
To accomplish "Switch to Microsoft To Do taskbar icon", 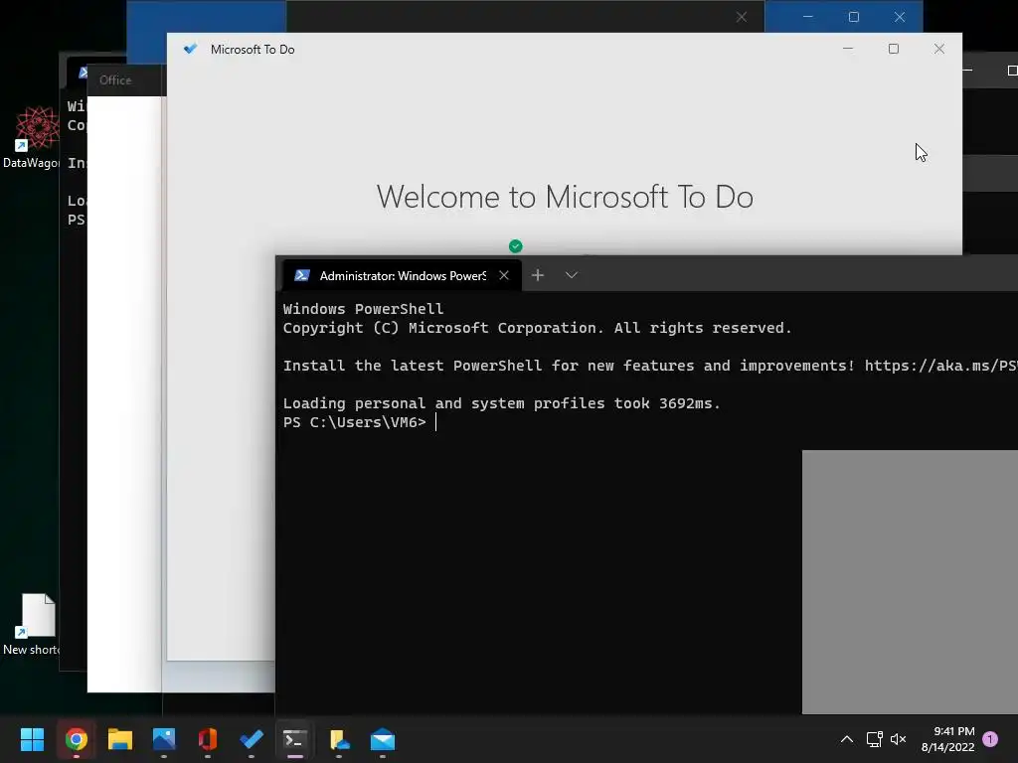I will point(252,739).
